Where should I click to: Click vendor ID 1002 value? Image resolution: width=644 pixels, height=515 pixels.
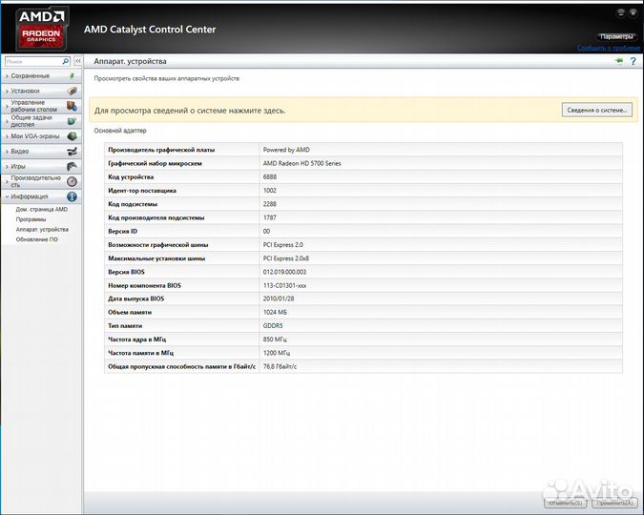point(270,191)
